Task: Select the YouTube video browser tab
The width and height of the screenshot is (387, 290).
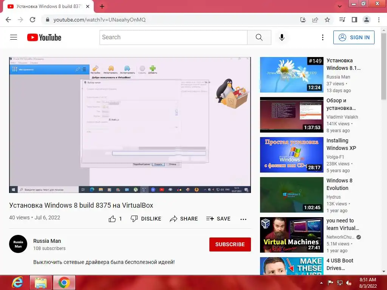Action: pyautogui.click(x=48, y=6)
